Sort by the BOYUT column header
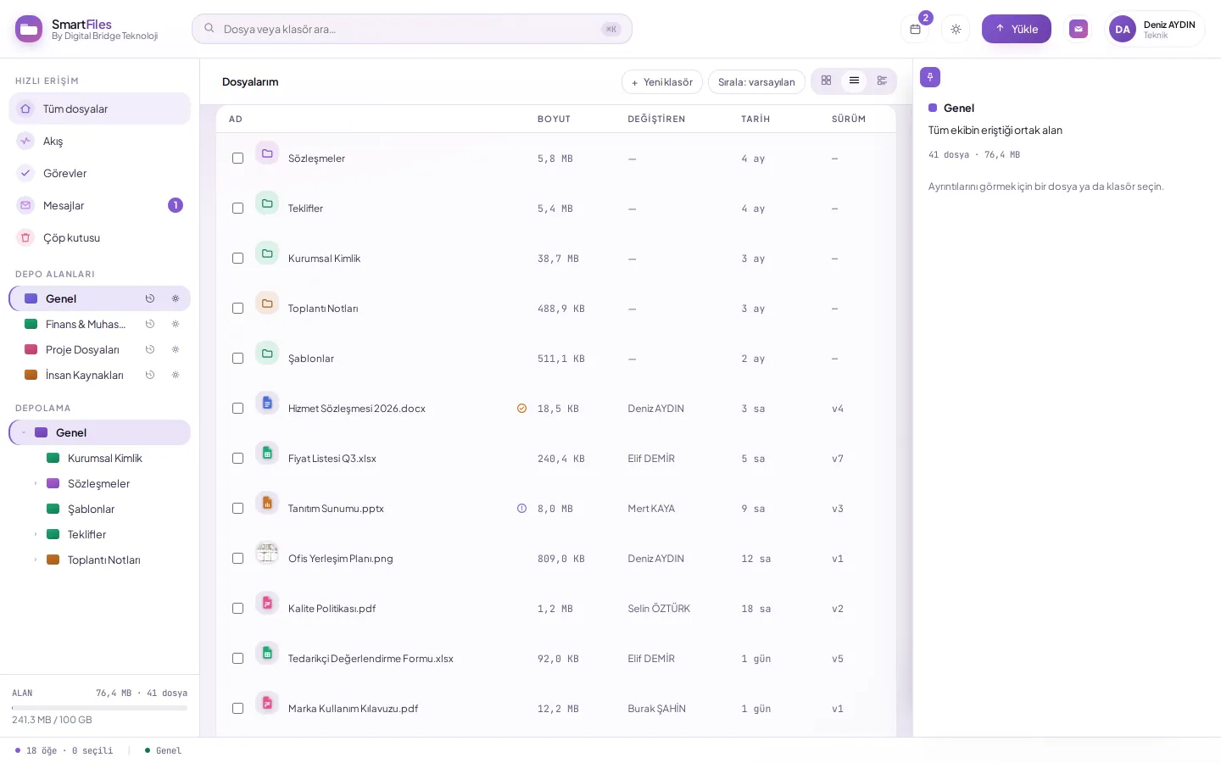Image resolution: width=1221 pixels, height=763 pixels. [x=554, y=119]
